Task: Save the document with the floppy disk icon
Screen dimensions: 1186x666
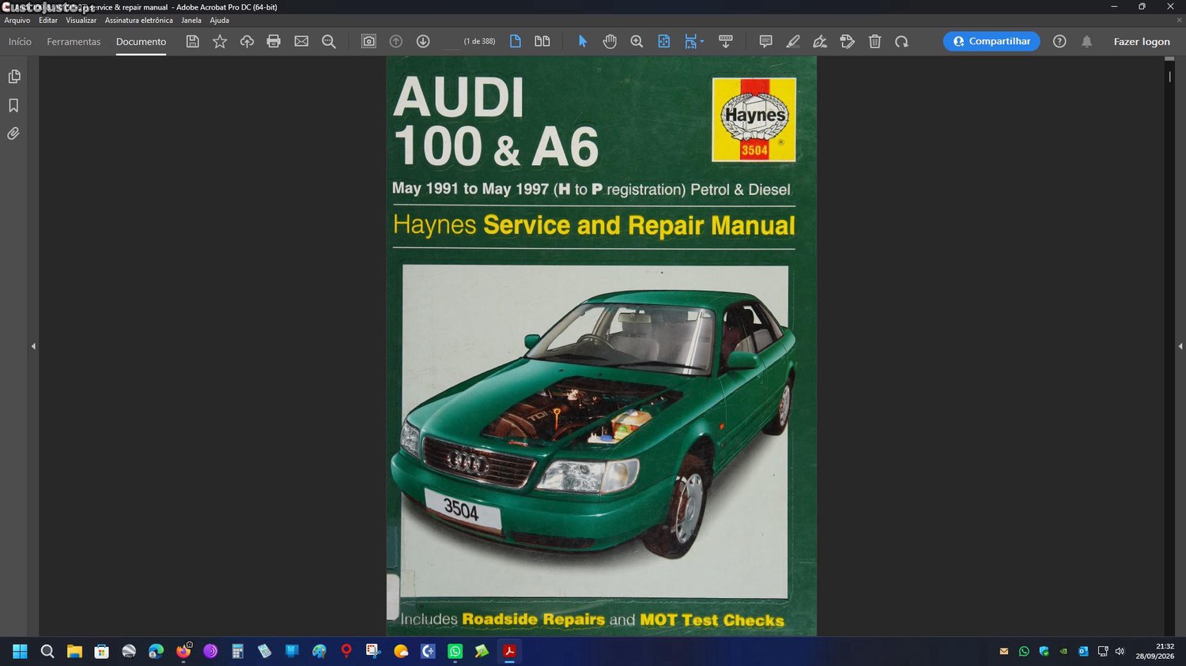Action: pos(192,41)
